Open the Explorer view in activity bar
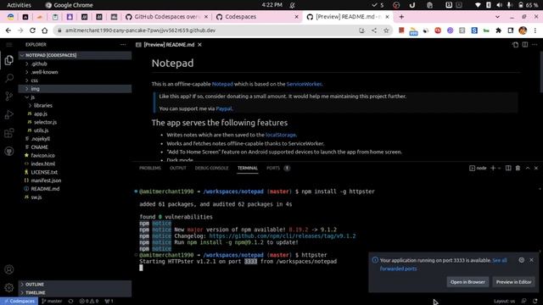This screenshot has height=305, width=543. [x=9, y=60]
